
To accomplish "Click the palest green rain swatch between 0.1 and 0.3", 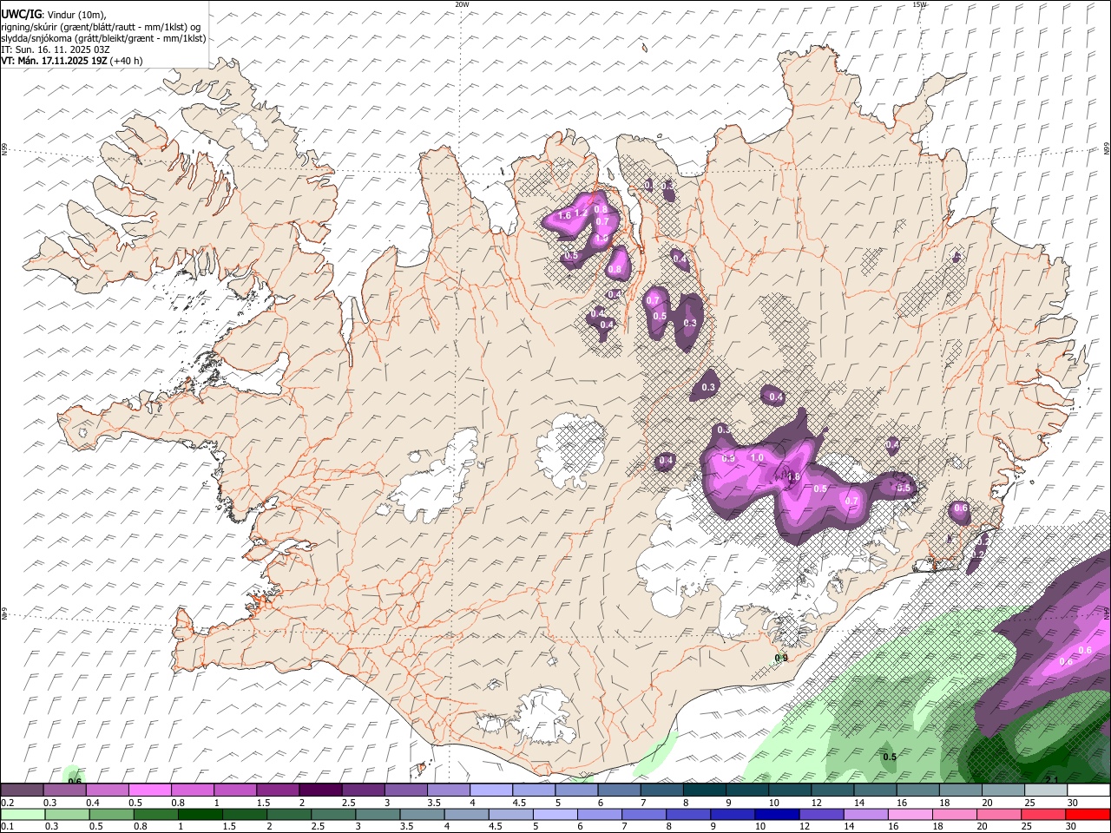I will [x=23, y=815].
